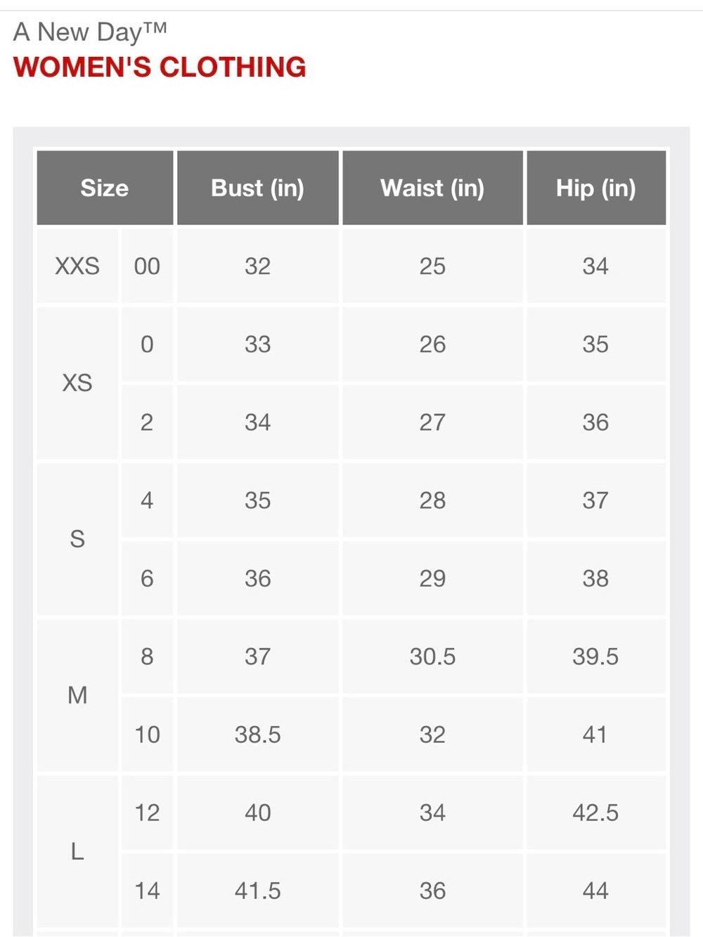Select the L size label cell
Viewport: 703px width, 937px height.
(77, 851)
